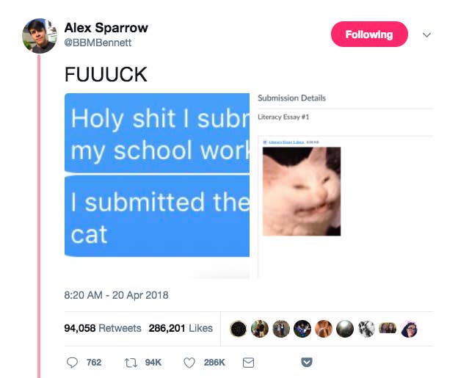Viewport: 458px width, 378px height.
Task: Open the Alex Sparrow profile avatar
Action: click(40, 36)
